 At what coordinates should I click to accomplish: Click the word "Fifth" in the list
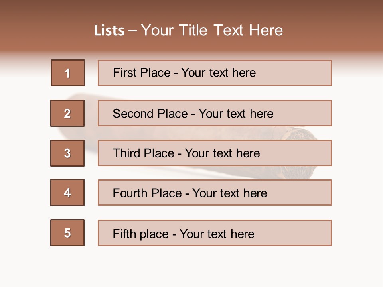[x=124, y=234]
